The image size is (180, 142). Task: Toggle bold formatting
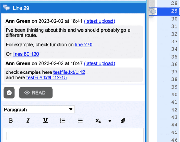pyautogui.click(x=11, y=120)
